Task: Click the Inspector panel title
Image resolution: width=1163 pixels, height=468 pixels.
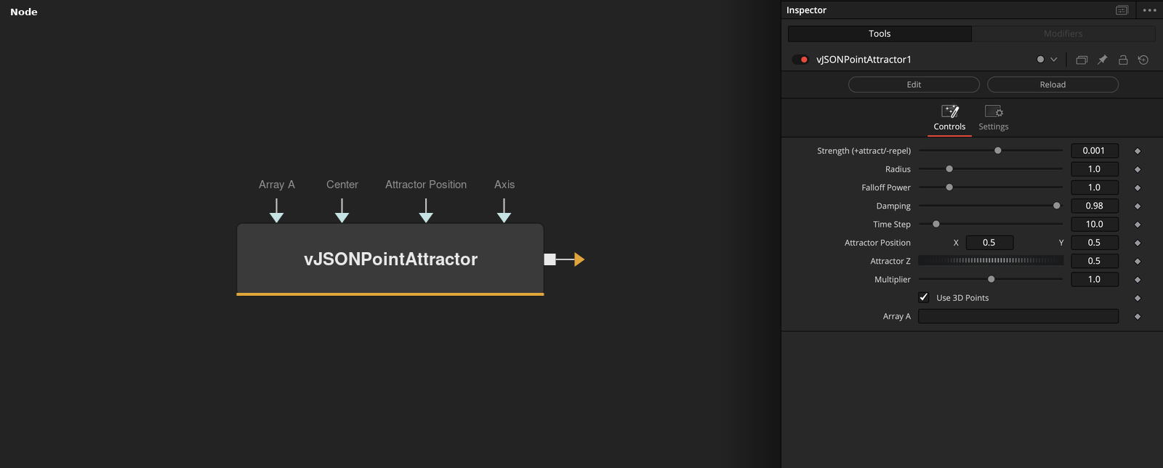Action: (806, 10)
